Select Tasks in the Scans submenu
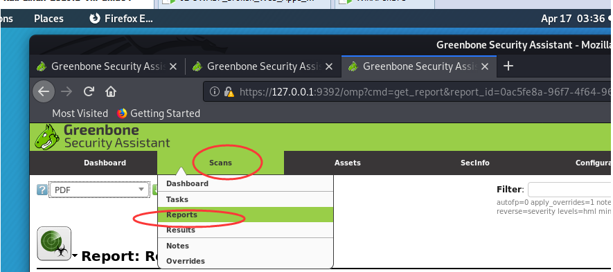The height and width of the screenshot is (272, 613). pos(245,199)
